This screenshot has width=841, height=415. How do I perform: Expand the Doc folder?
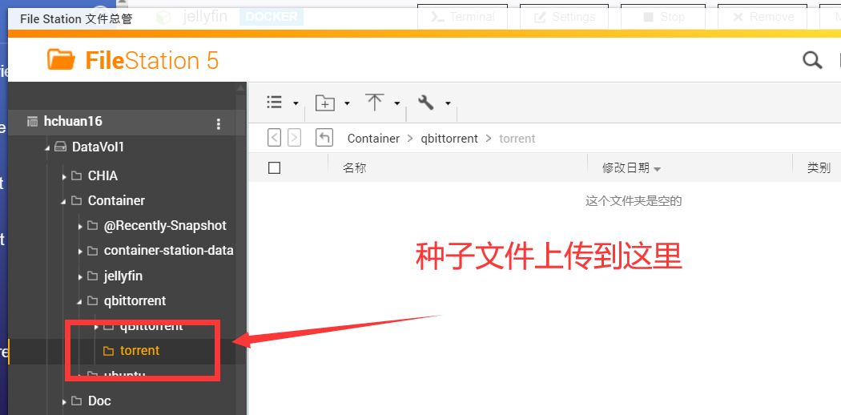coord(64,401)
